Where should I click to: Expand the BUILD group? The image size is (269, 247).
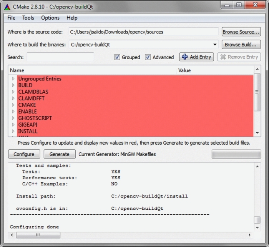[x=13, y=85]
